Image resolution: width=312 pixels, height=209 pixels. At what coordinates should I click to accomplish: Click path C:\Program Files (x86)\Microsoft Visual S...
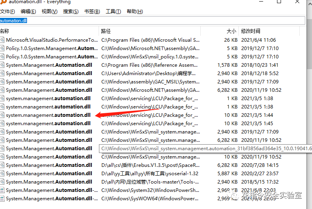[150, 40]
